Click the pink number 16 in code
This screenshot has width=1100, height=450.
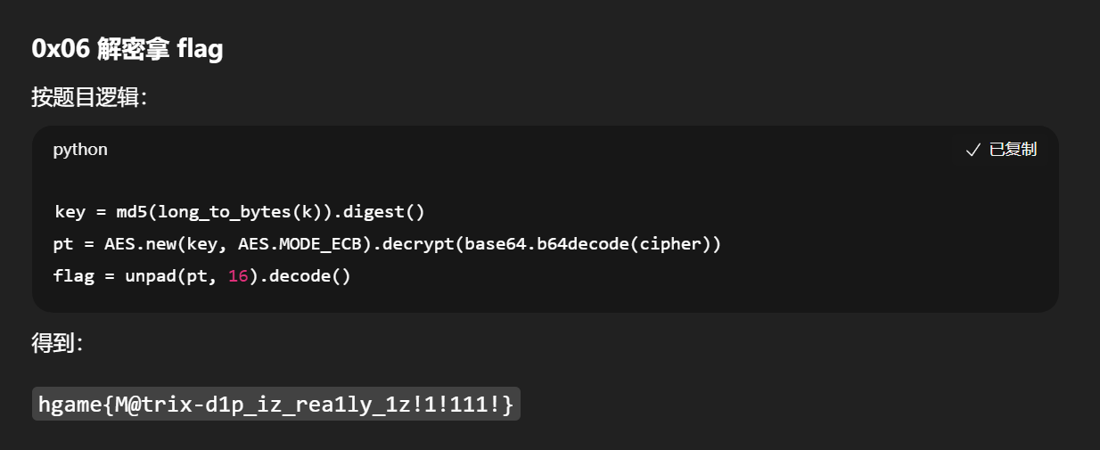coord(237,276)
